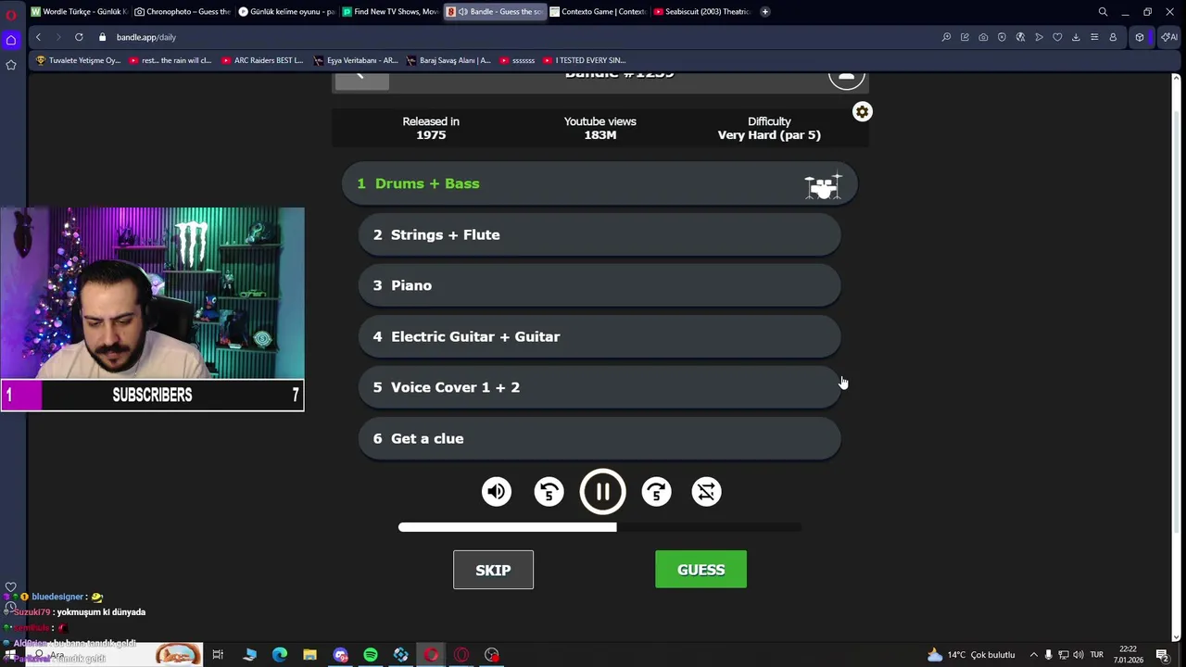
Task: Click the heart bookmark icon in toolbar
Action: click(1057, 37)
